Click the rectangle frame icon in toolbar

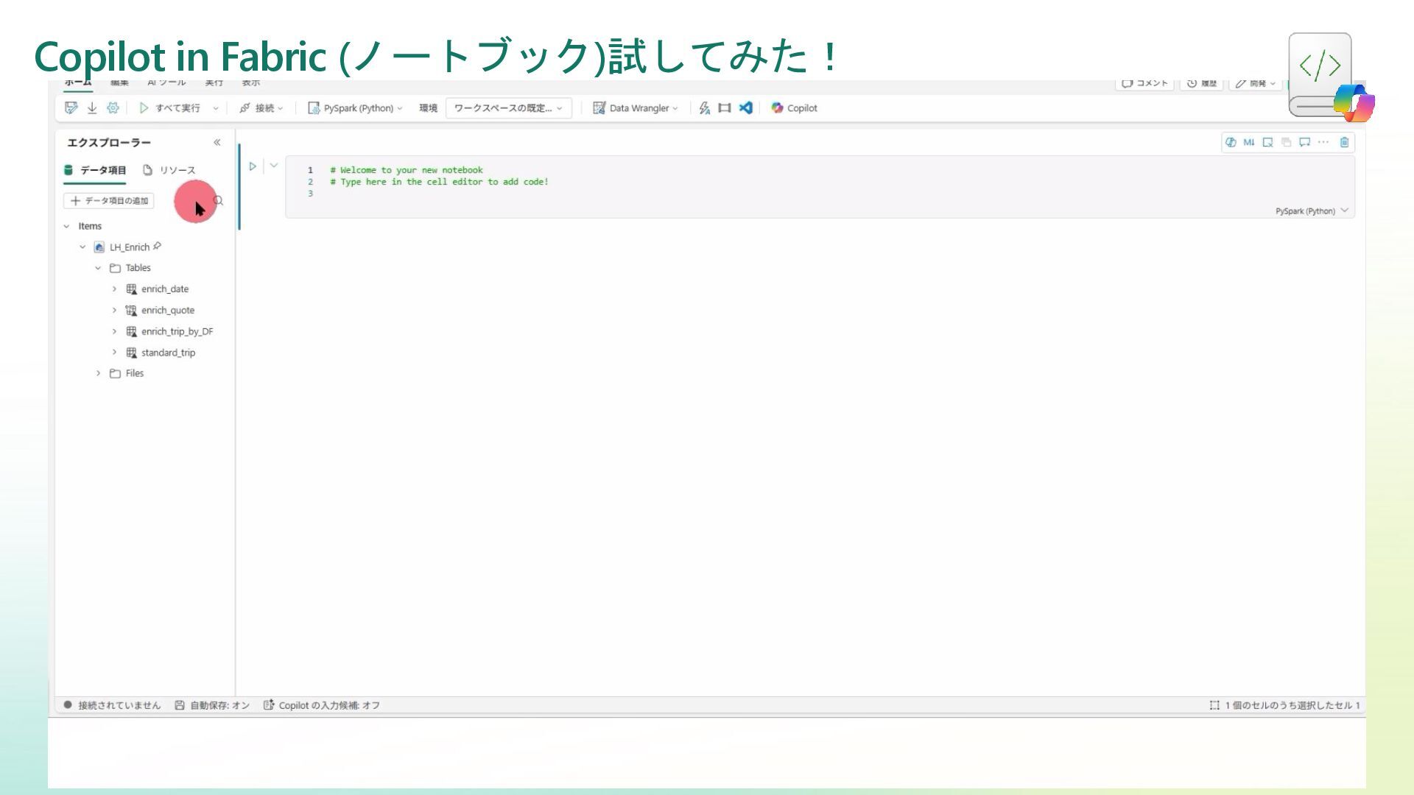(x=725, y=107)
